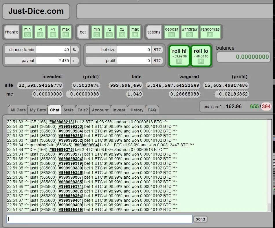Open bet link #999999304
This screenshot has width=275, height=228.
tap(70, 159)
